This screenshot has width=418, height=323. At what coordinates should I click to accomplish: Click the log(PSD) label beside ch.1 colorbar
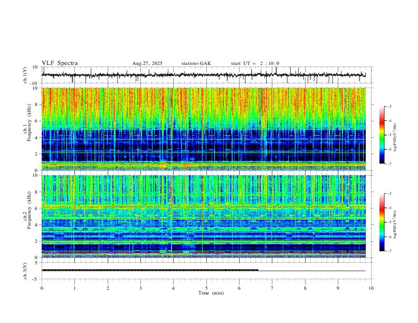[x=395, y=138]
